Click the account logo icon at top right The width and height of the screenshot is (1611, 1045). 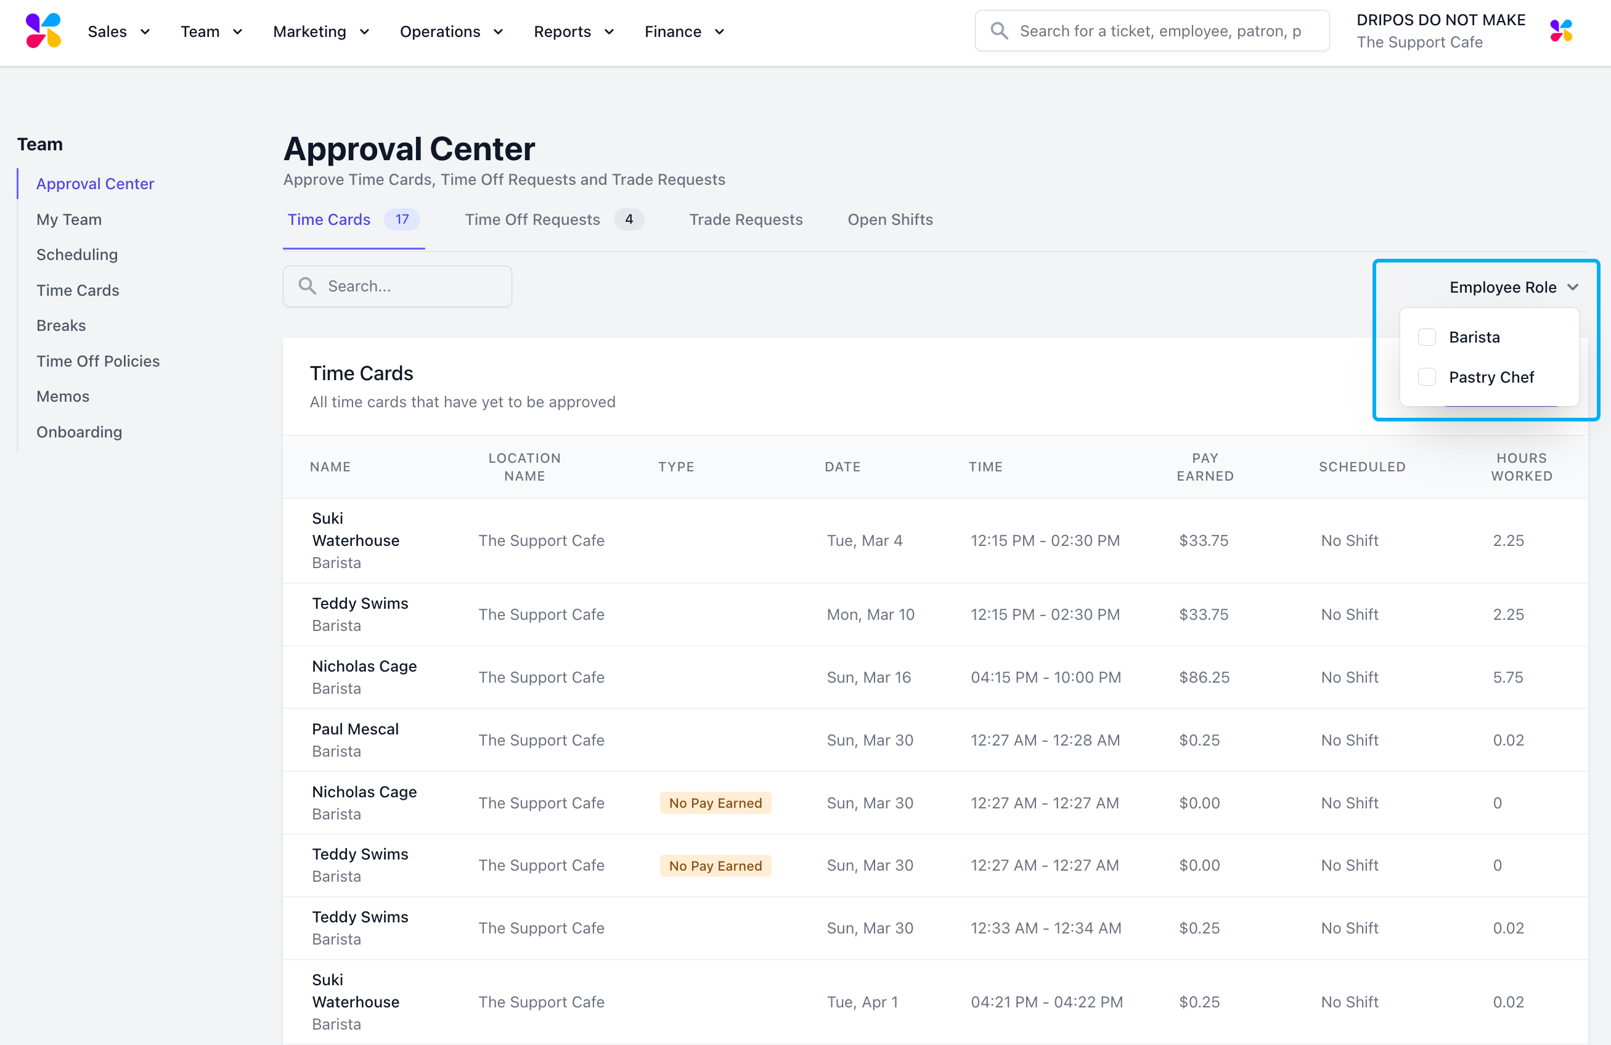pos(1561,30)
